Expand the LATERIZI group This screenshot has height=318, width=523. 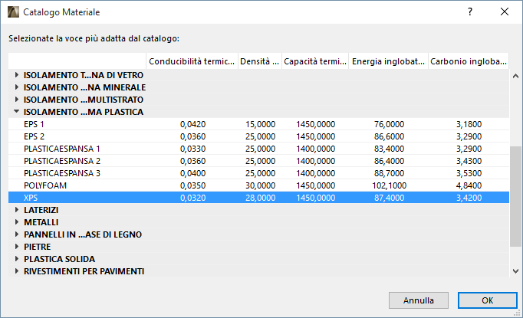pos(17,210)
